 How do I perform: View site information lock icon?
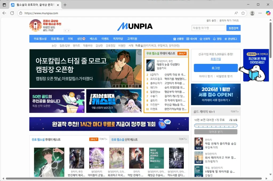coord(21,13)
